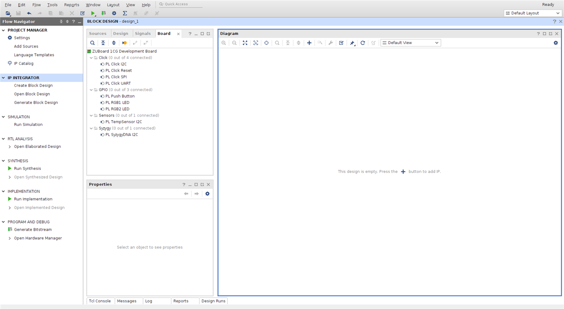Click the pin icon in the Diagram toolbar

point(352,43)
